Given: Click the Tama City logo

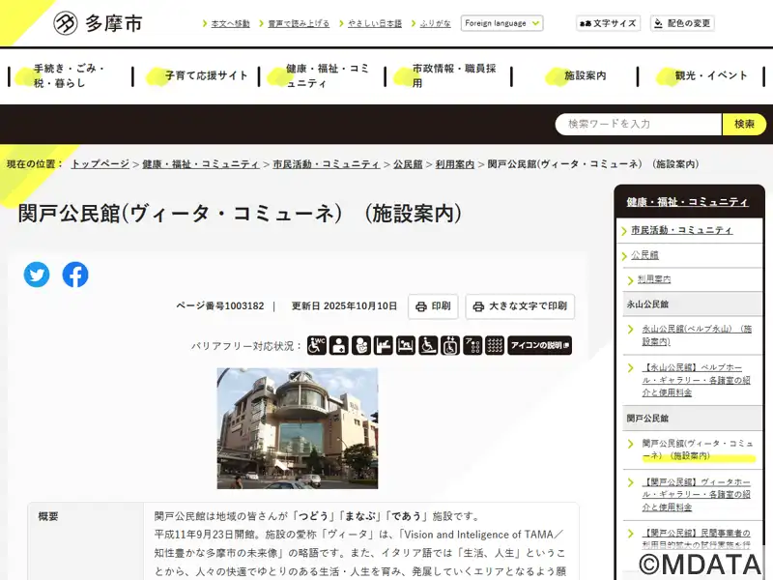Looking at the screenshot, I should click(x=97, y=22).
